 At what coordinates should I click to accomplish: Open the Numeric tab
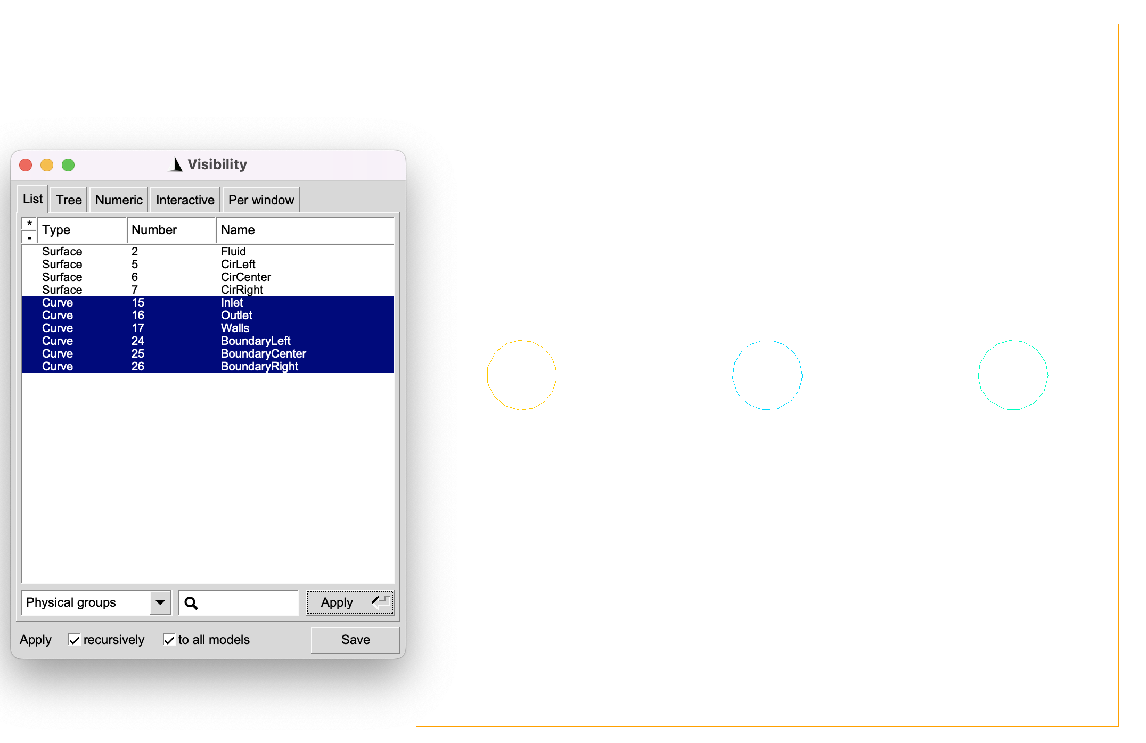(x=118, y=200)
